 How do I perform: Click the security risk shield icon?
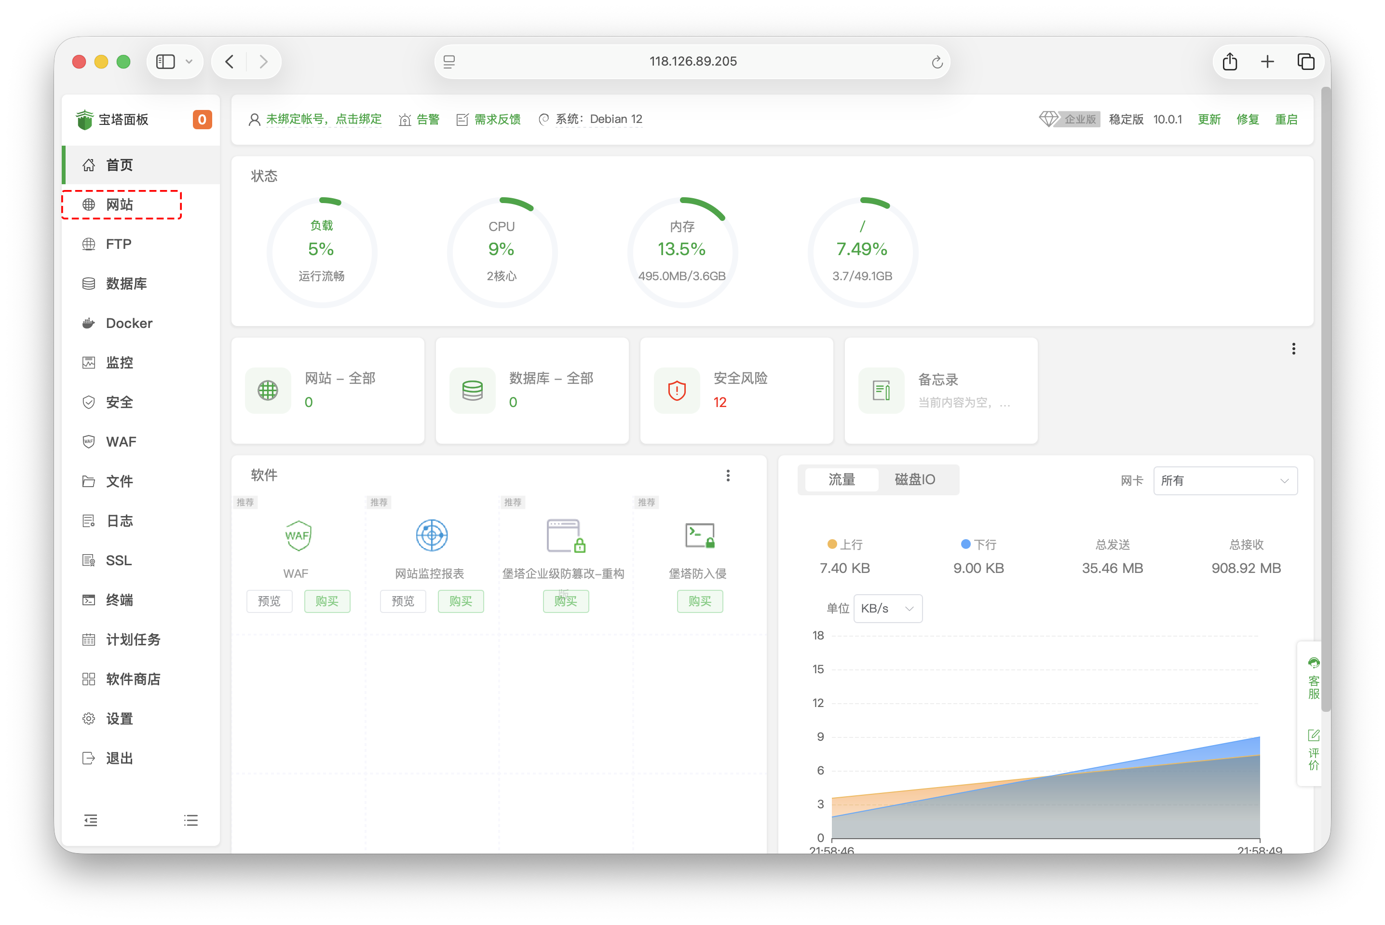pos(677,391)
